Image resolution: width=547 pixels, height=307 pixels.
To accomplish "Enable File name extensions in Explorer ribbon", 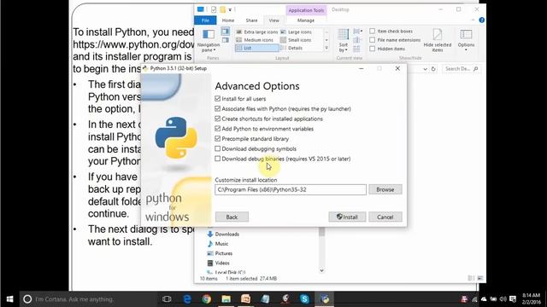I will coord(373,40).
